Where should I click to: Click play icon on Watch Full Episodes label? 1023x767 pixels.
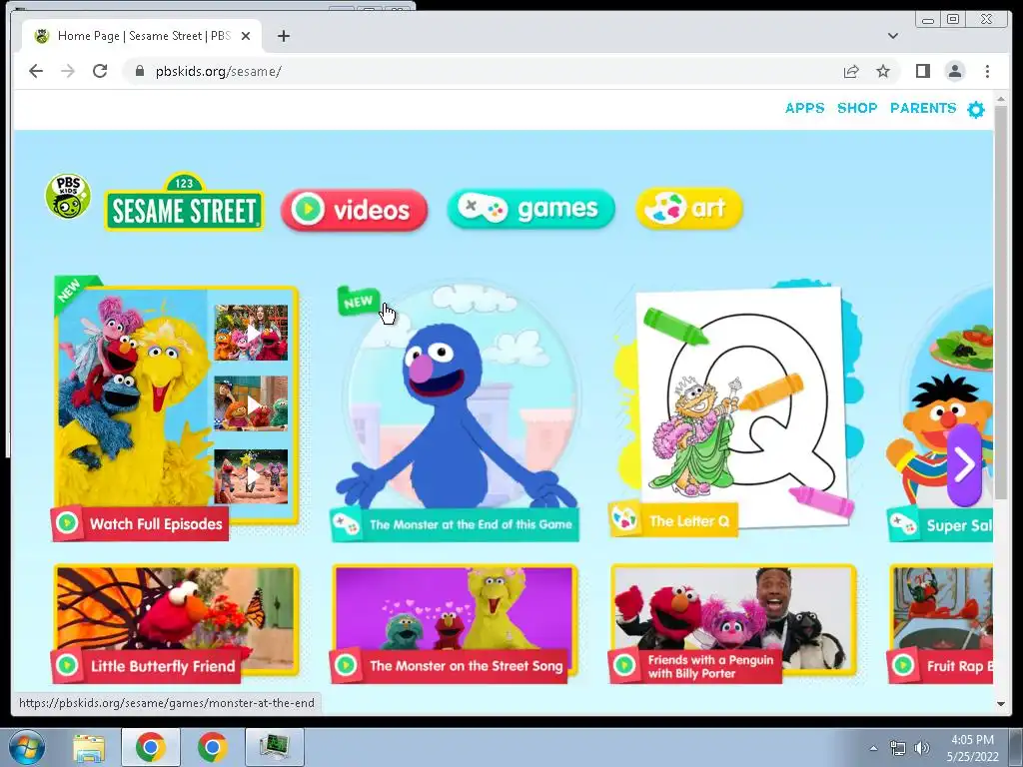[67, 523]
